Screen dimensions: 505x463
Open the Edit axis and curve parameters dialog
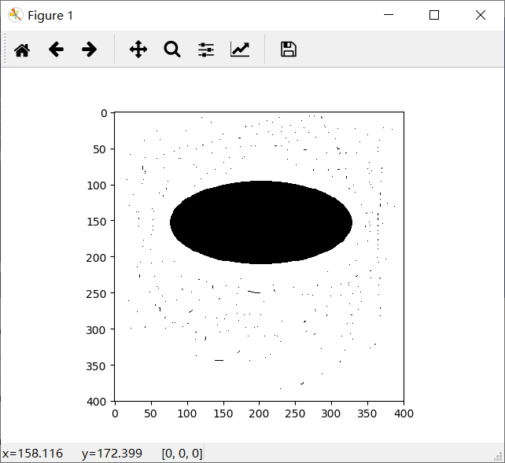[x=240, y=50]
